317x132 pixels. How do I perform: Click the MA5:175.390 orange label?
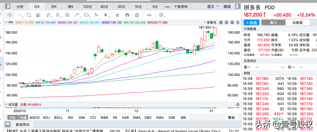tap(25, 22)
